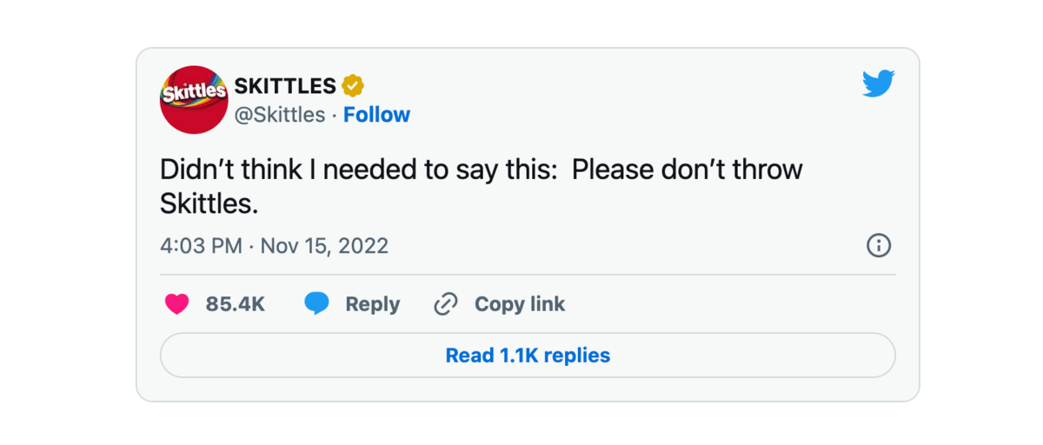The width and height of the screenshot is (1043, 445).
Task: Click the "Reply" text label
Action: 372,304
